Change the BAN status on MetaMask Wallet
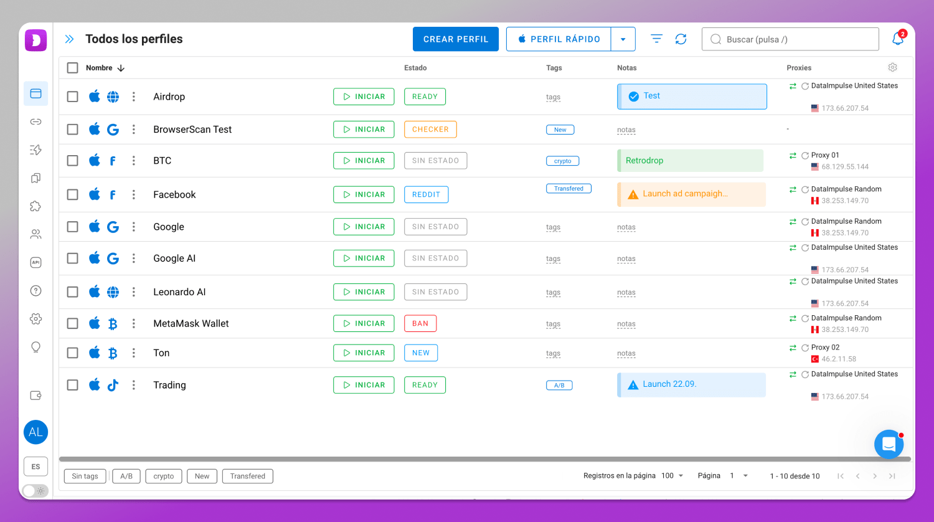Screen dimensions: 934x522 420,323
